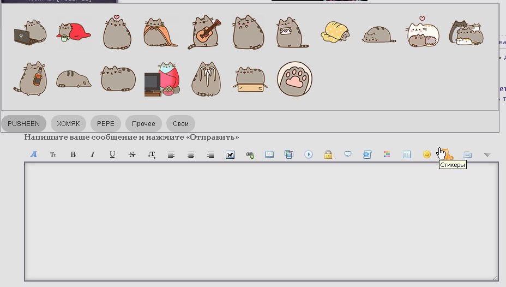Switch to the PEPE sticker tab

[x=106, y=124]
